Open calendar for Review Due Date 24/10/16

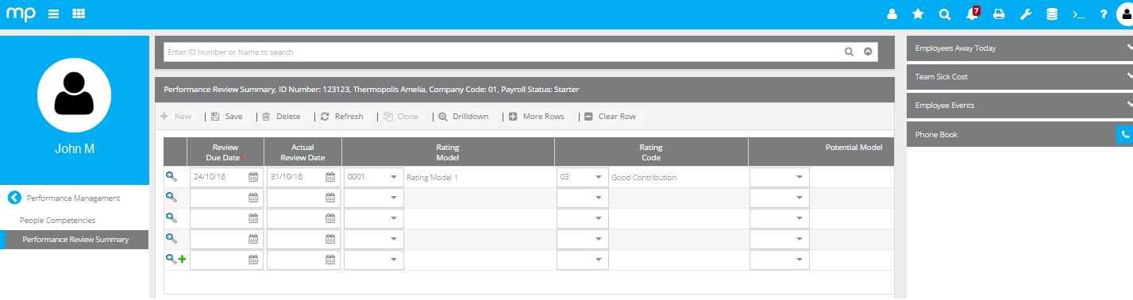(x=253, y=178)
